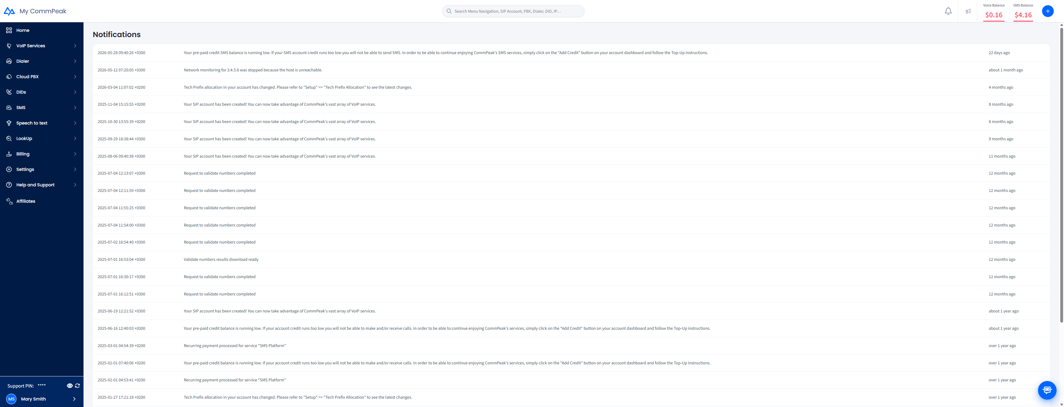Click the MS user avatar
The height and width of the screenshot is (407, 1064).
(x=11, y=399)
